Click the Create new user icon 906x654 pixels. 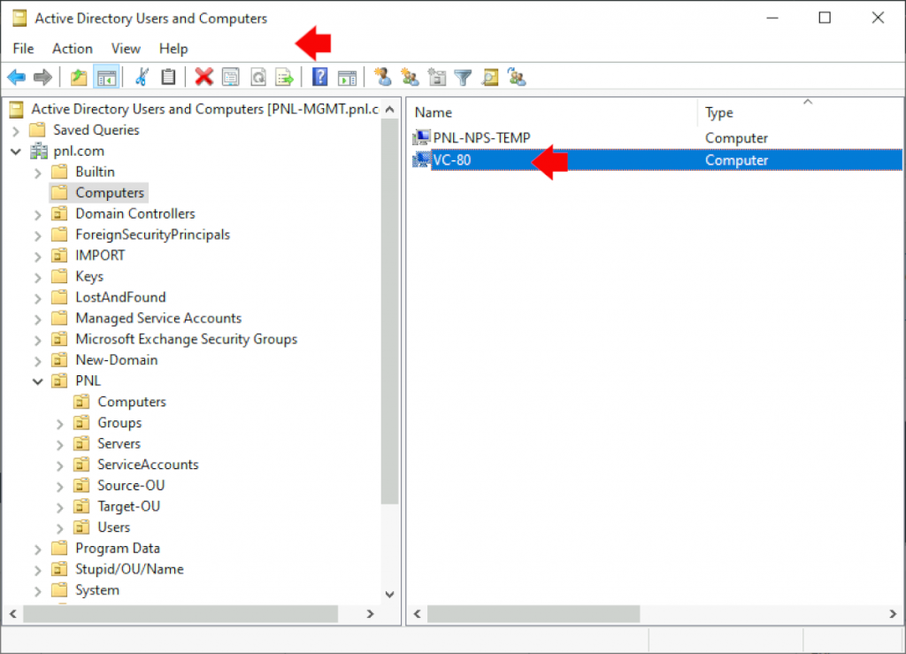pyautogui.click(x=383, y=78)
